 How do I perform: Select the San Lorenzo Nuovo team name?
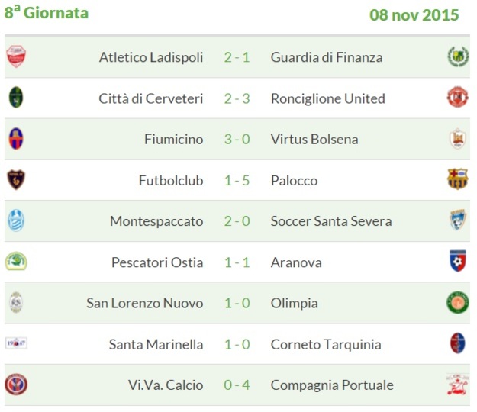(145, 303)
